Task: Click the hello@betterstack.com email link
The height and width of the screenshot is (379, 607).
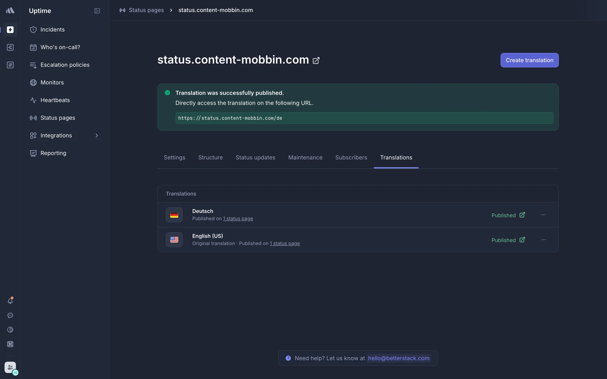Action: click(398, 358)
